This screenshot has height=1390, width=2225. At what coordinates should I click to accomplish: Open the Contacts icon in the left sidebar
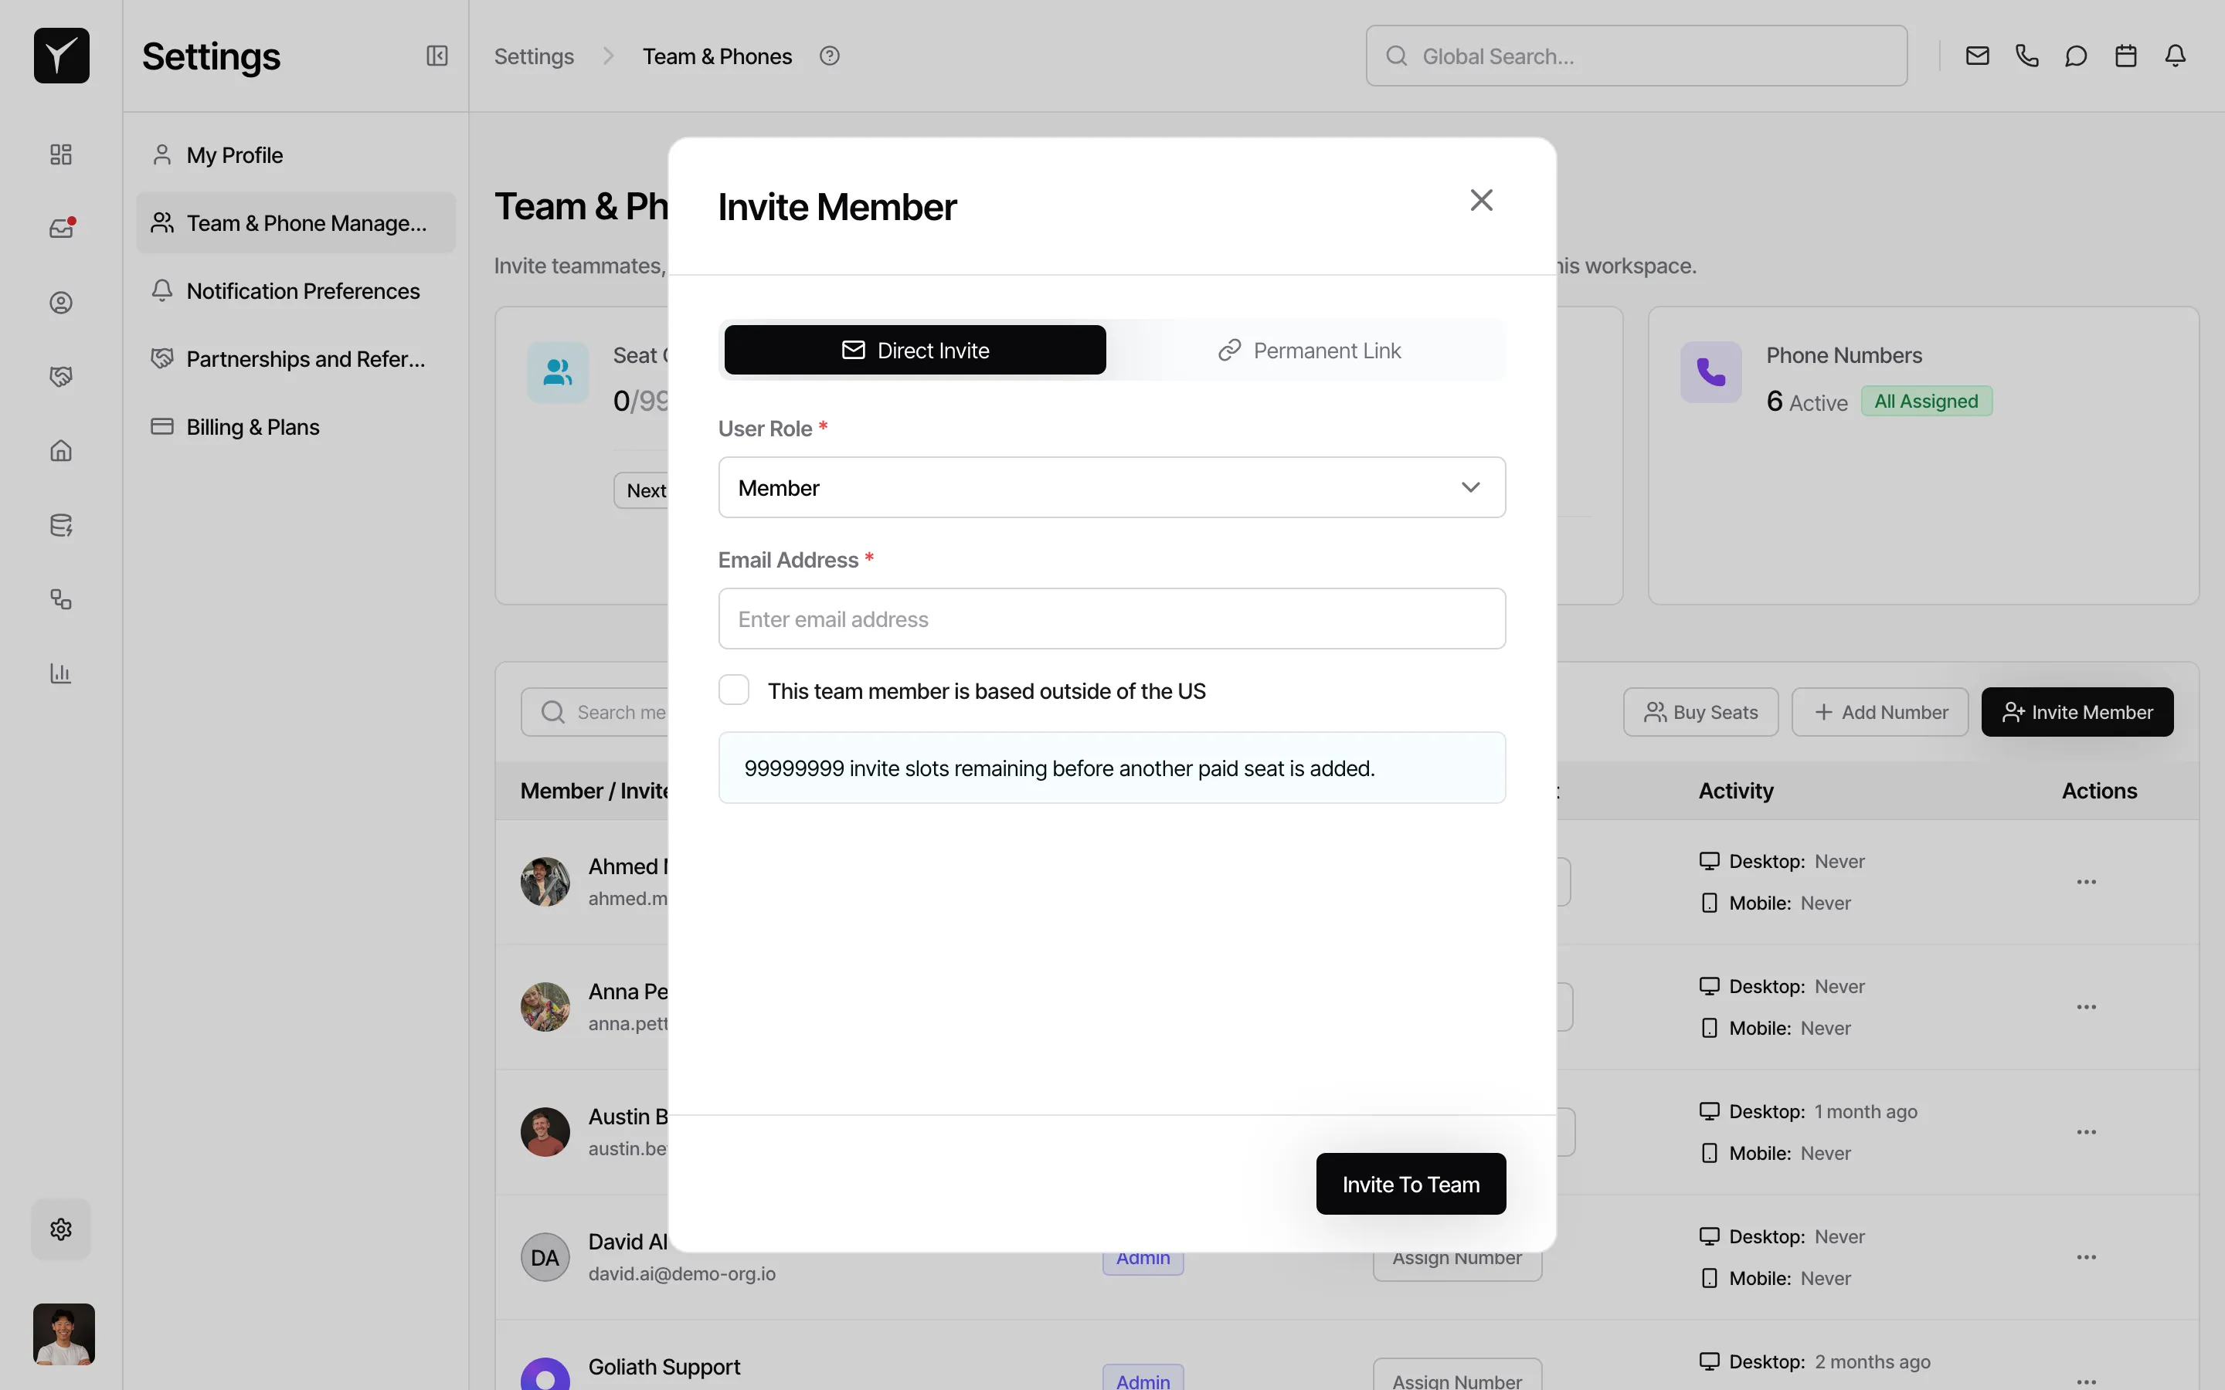pyautogui.click(x=59, y=301)
